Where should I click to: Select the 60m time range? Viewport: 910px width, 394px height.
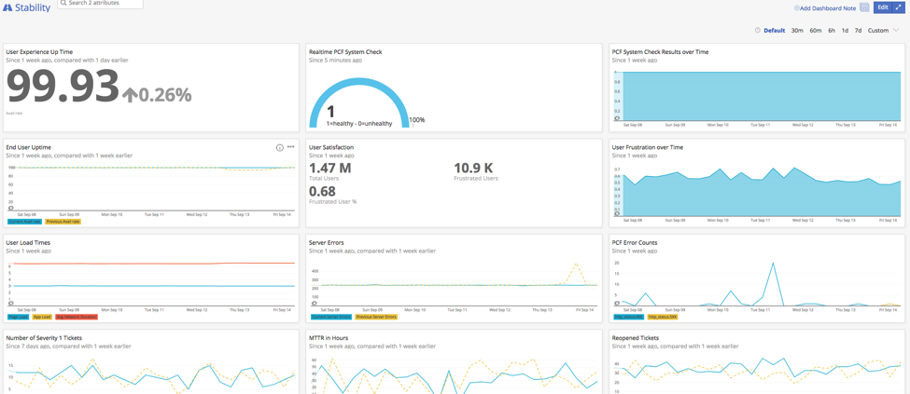click(x=816, y=31)
